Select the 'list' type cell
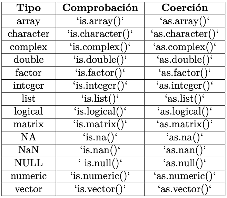227x198 pixels. pyautogui.click(x=29, y=98)
